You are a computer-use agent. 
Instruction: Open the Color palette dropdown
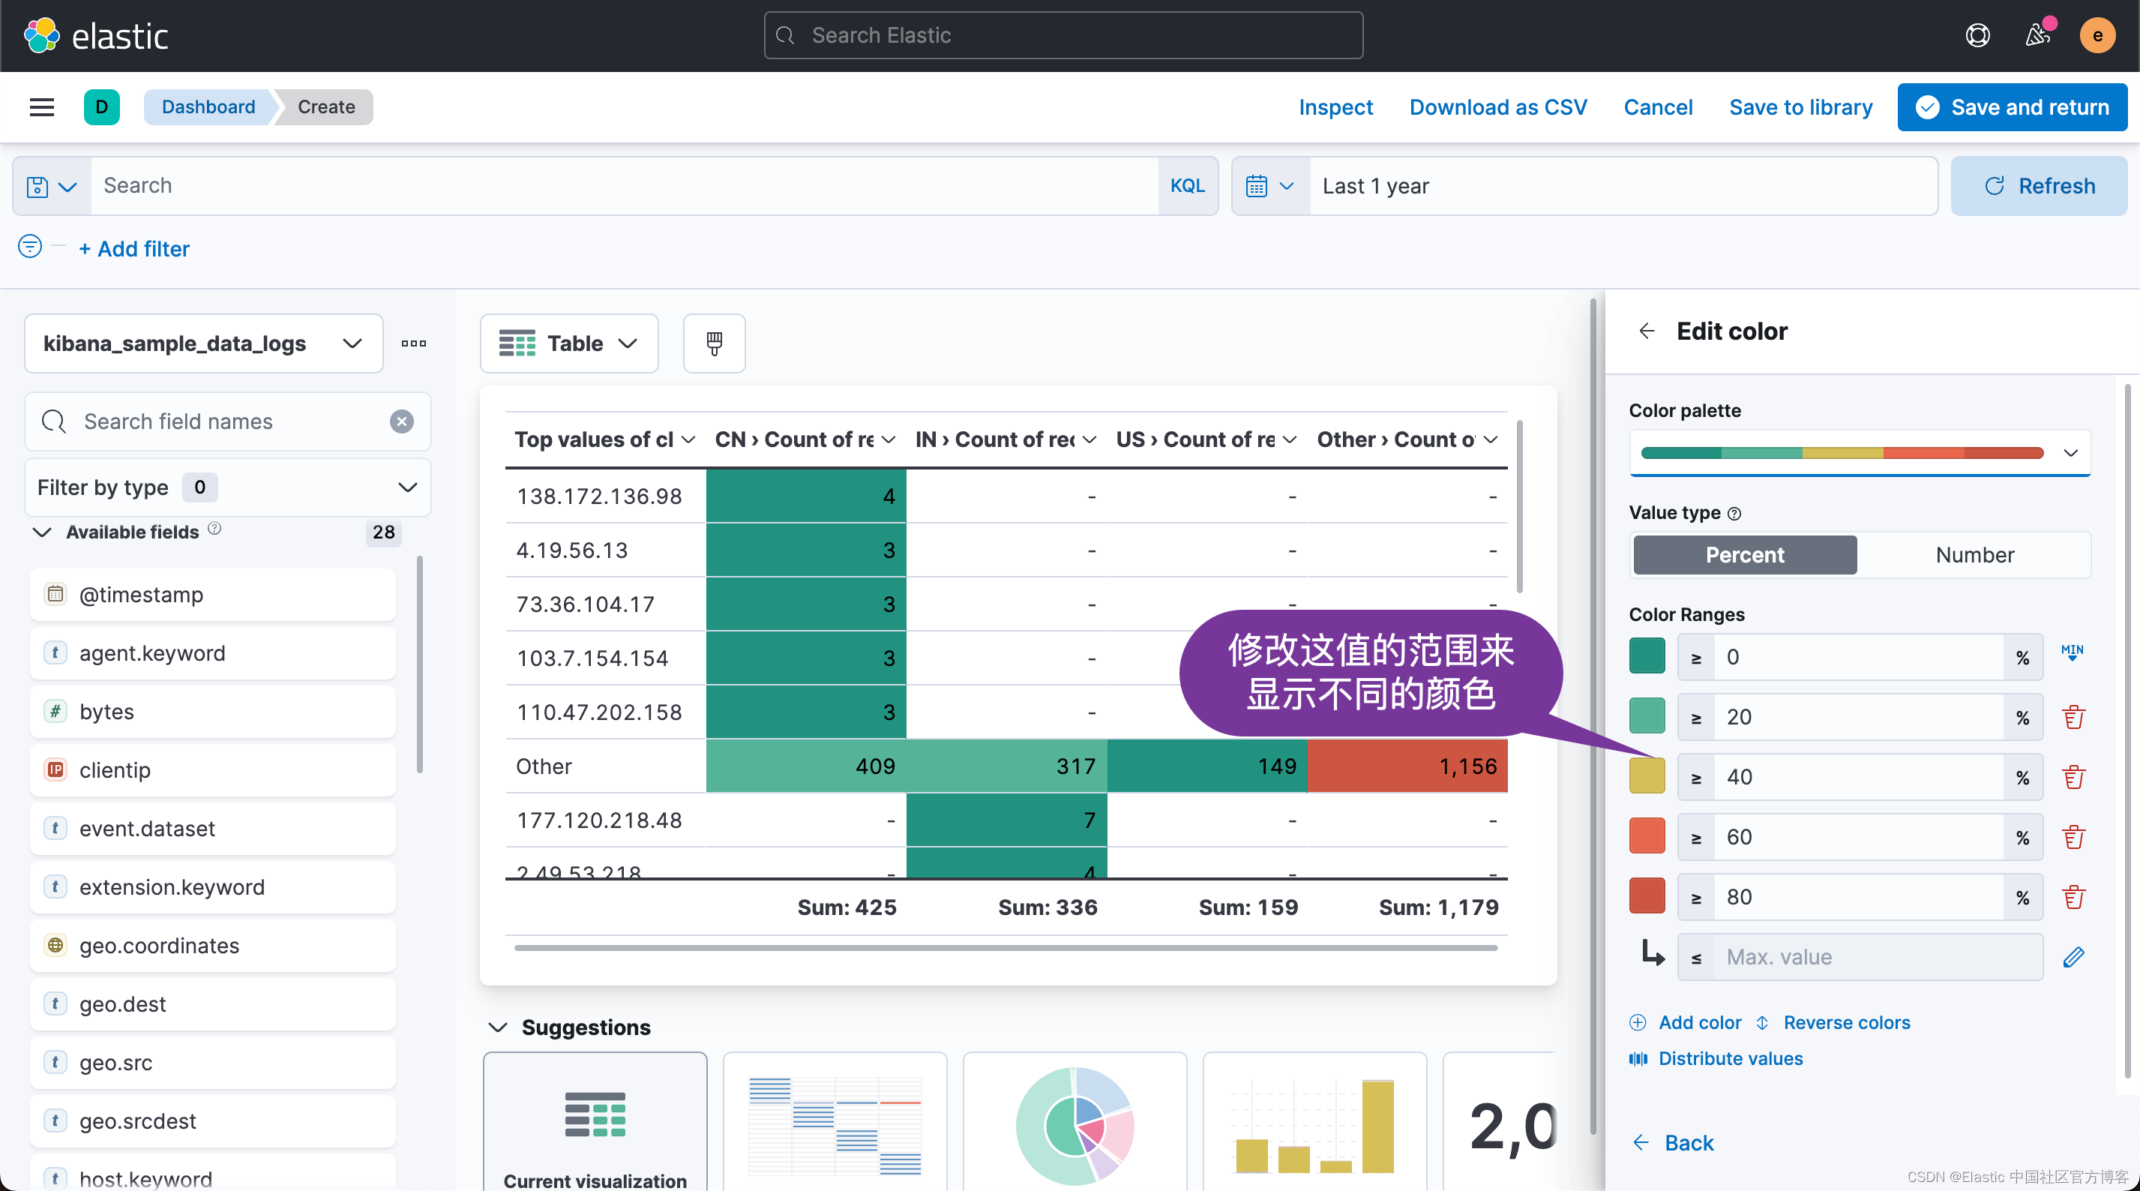[x=1860, y=453]
